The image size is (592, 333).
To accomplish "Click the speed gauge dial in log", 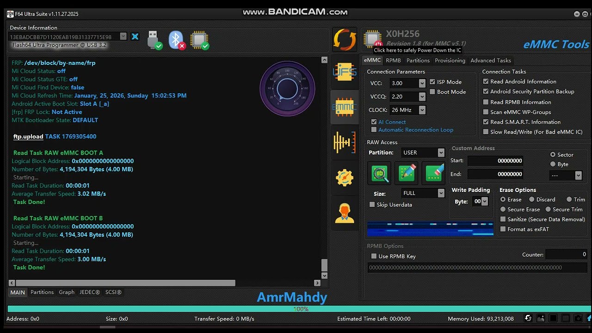I will point(287,88).
